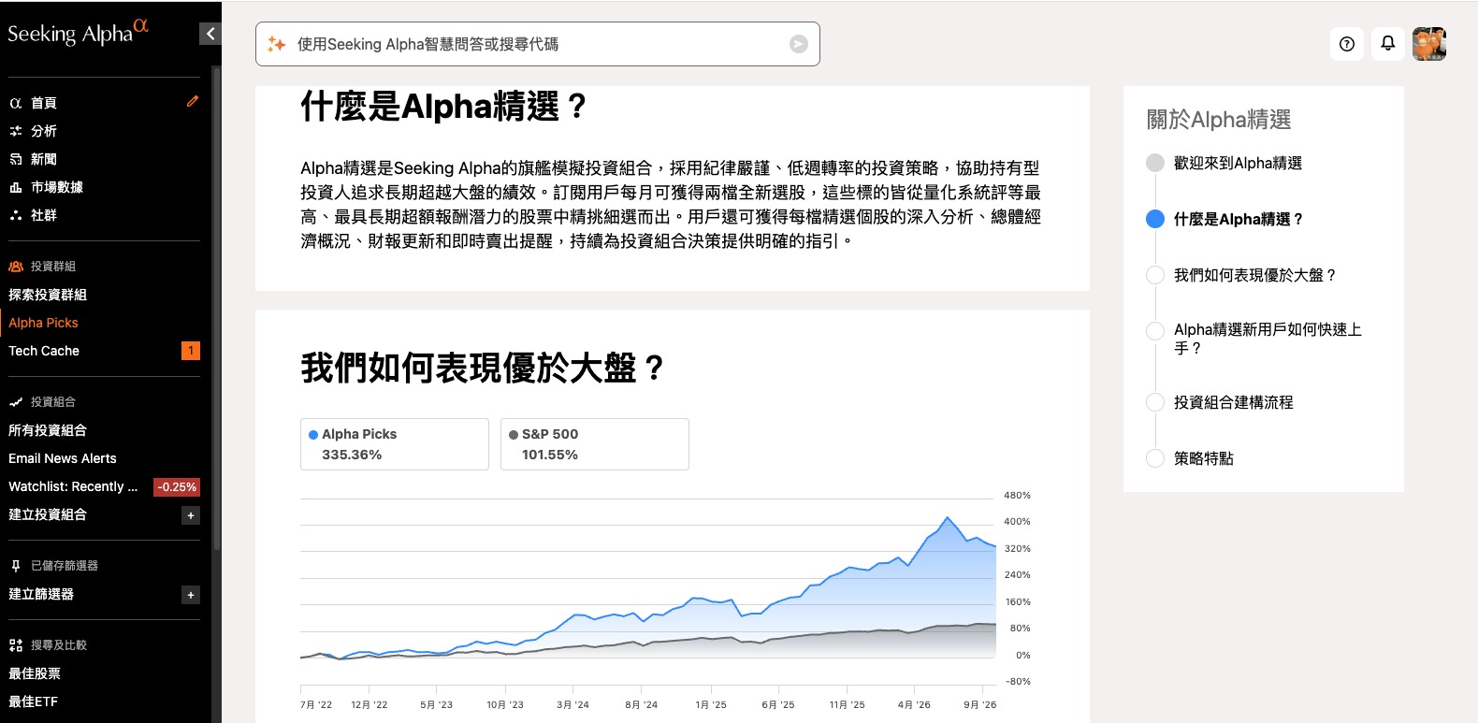This screenshot has height=723, width=1478.
Task: Click the 搜尋及比較 grid icon
Action: 16,645
